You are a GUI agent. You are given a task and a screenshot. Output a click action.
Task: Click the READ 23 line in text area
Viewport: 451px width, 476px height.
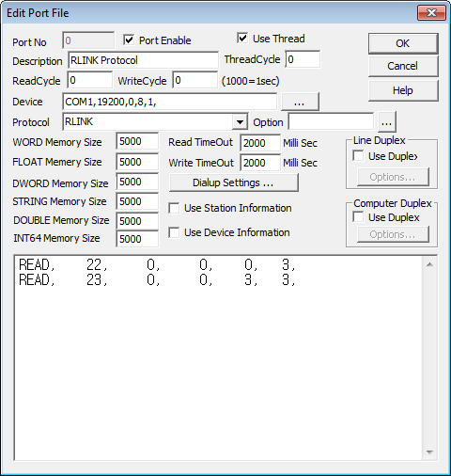(x=157, y=279)
